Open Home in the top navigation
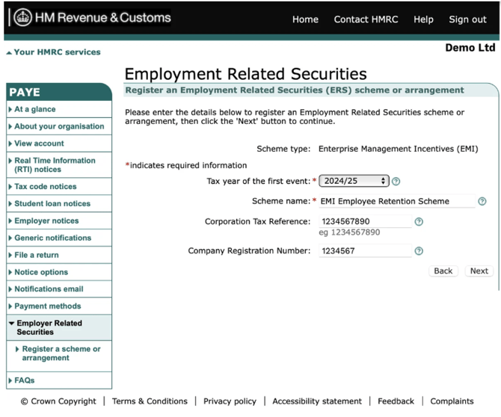The height and width of the screenshot is (417, 501). (x=305, y=19)
